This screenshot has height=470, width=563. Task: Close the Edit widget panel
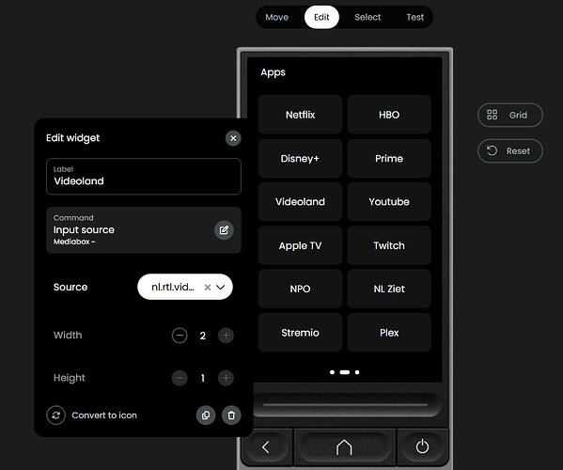point(233,138)
